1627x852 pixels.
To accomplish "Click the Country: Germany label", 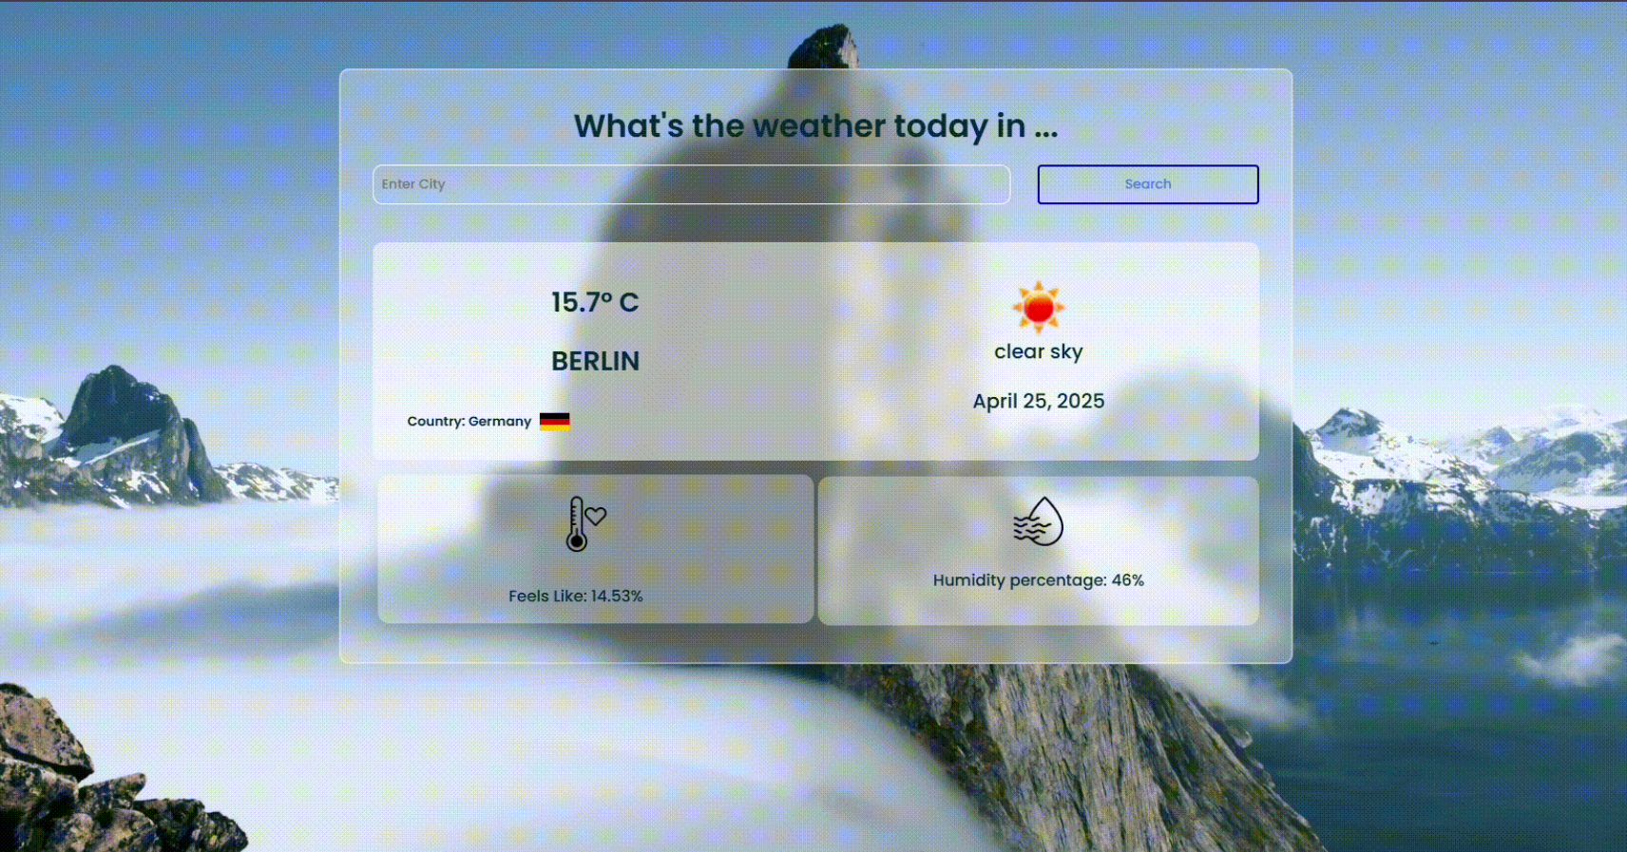I will (469, 422).
